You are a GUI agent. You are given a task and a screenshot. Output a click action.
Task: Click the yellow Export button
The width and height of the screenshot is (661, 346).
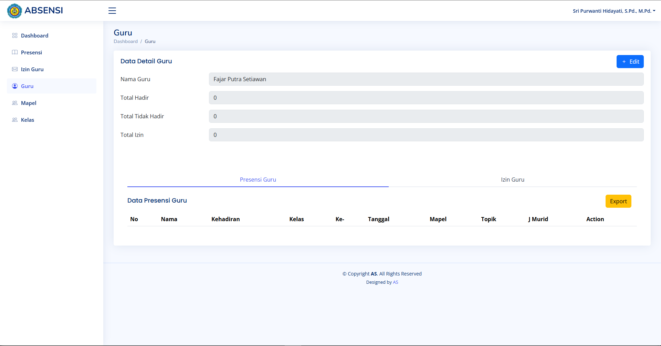click(618, 201)
